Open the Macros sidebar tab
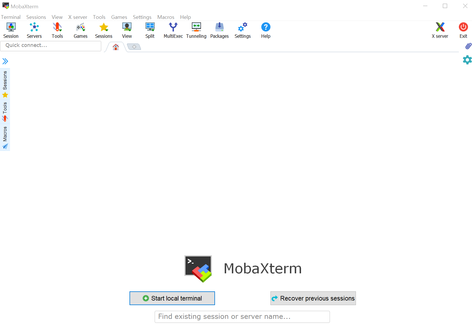 (5, 137)
